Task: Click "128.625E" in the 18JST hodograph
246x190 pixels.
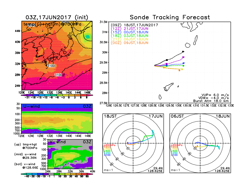Action: coord(155,171)
